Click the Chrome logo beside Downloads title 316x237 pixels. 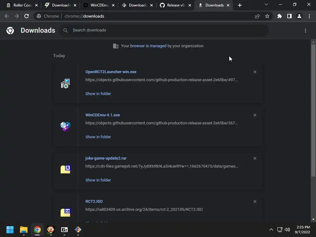pyautogui.click(x=10, y=31)
